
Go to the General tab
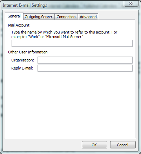pos(14,16)
